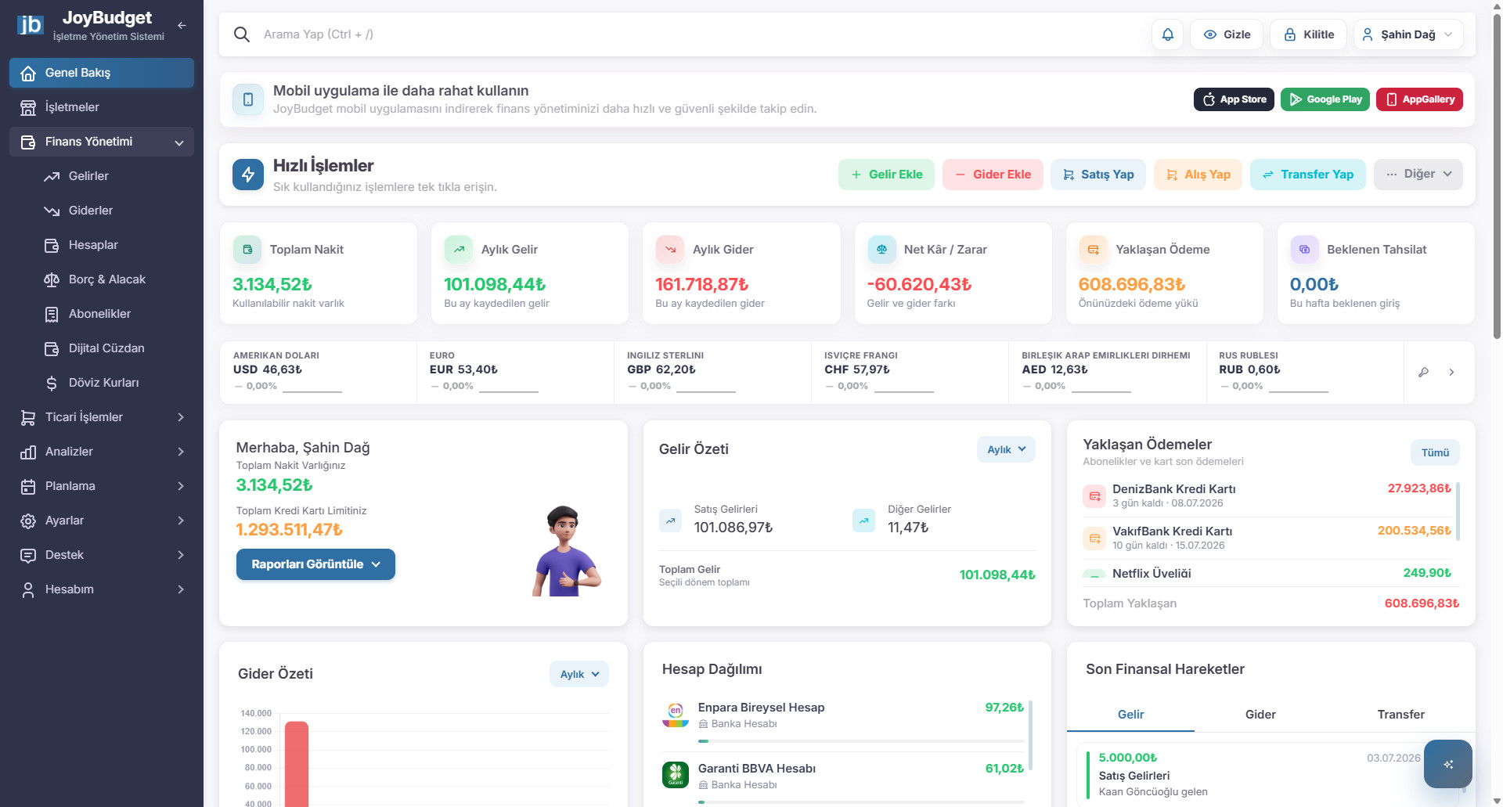Click the DenizBank Kredi Kartı card icon
The image size is (1503, 807).
(1094, 496)
